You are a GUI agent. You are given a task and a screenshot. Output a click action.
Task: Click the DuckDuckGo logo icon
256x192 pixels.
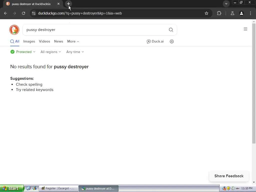click(14, 30)
